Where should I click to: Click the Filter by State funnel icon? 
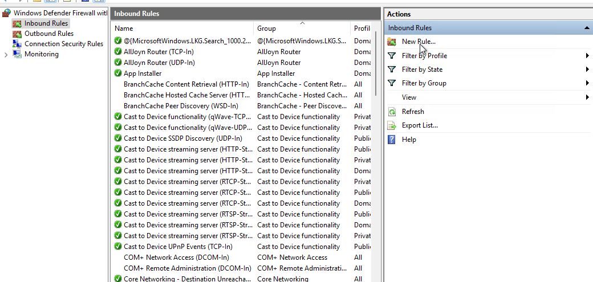click(392, 70)
